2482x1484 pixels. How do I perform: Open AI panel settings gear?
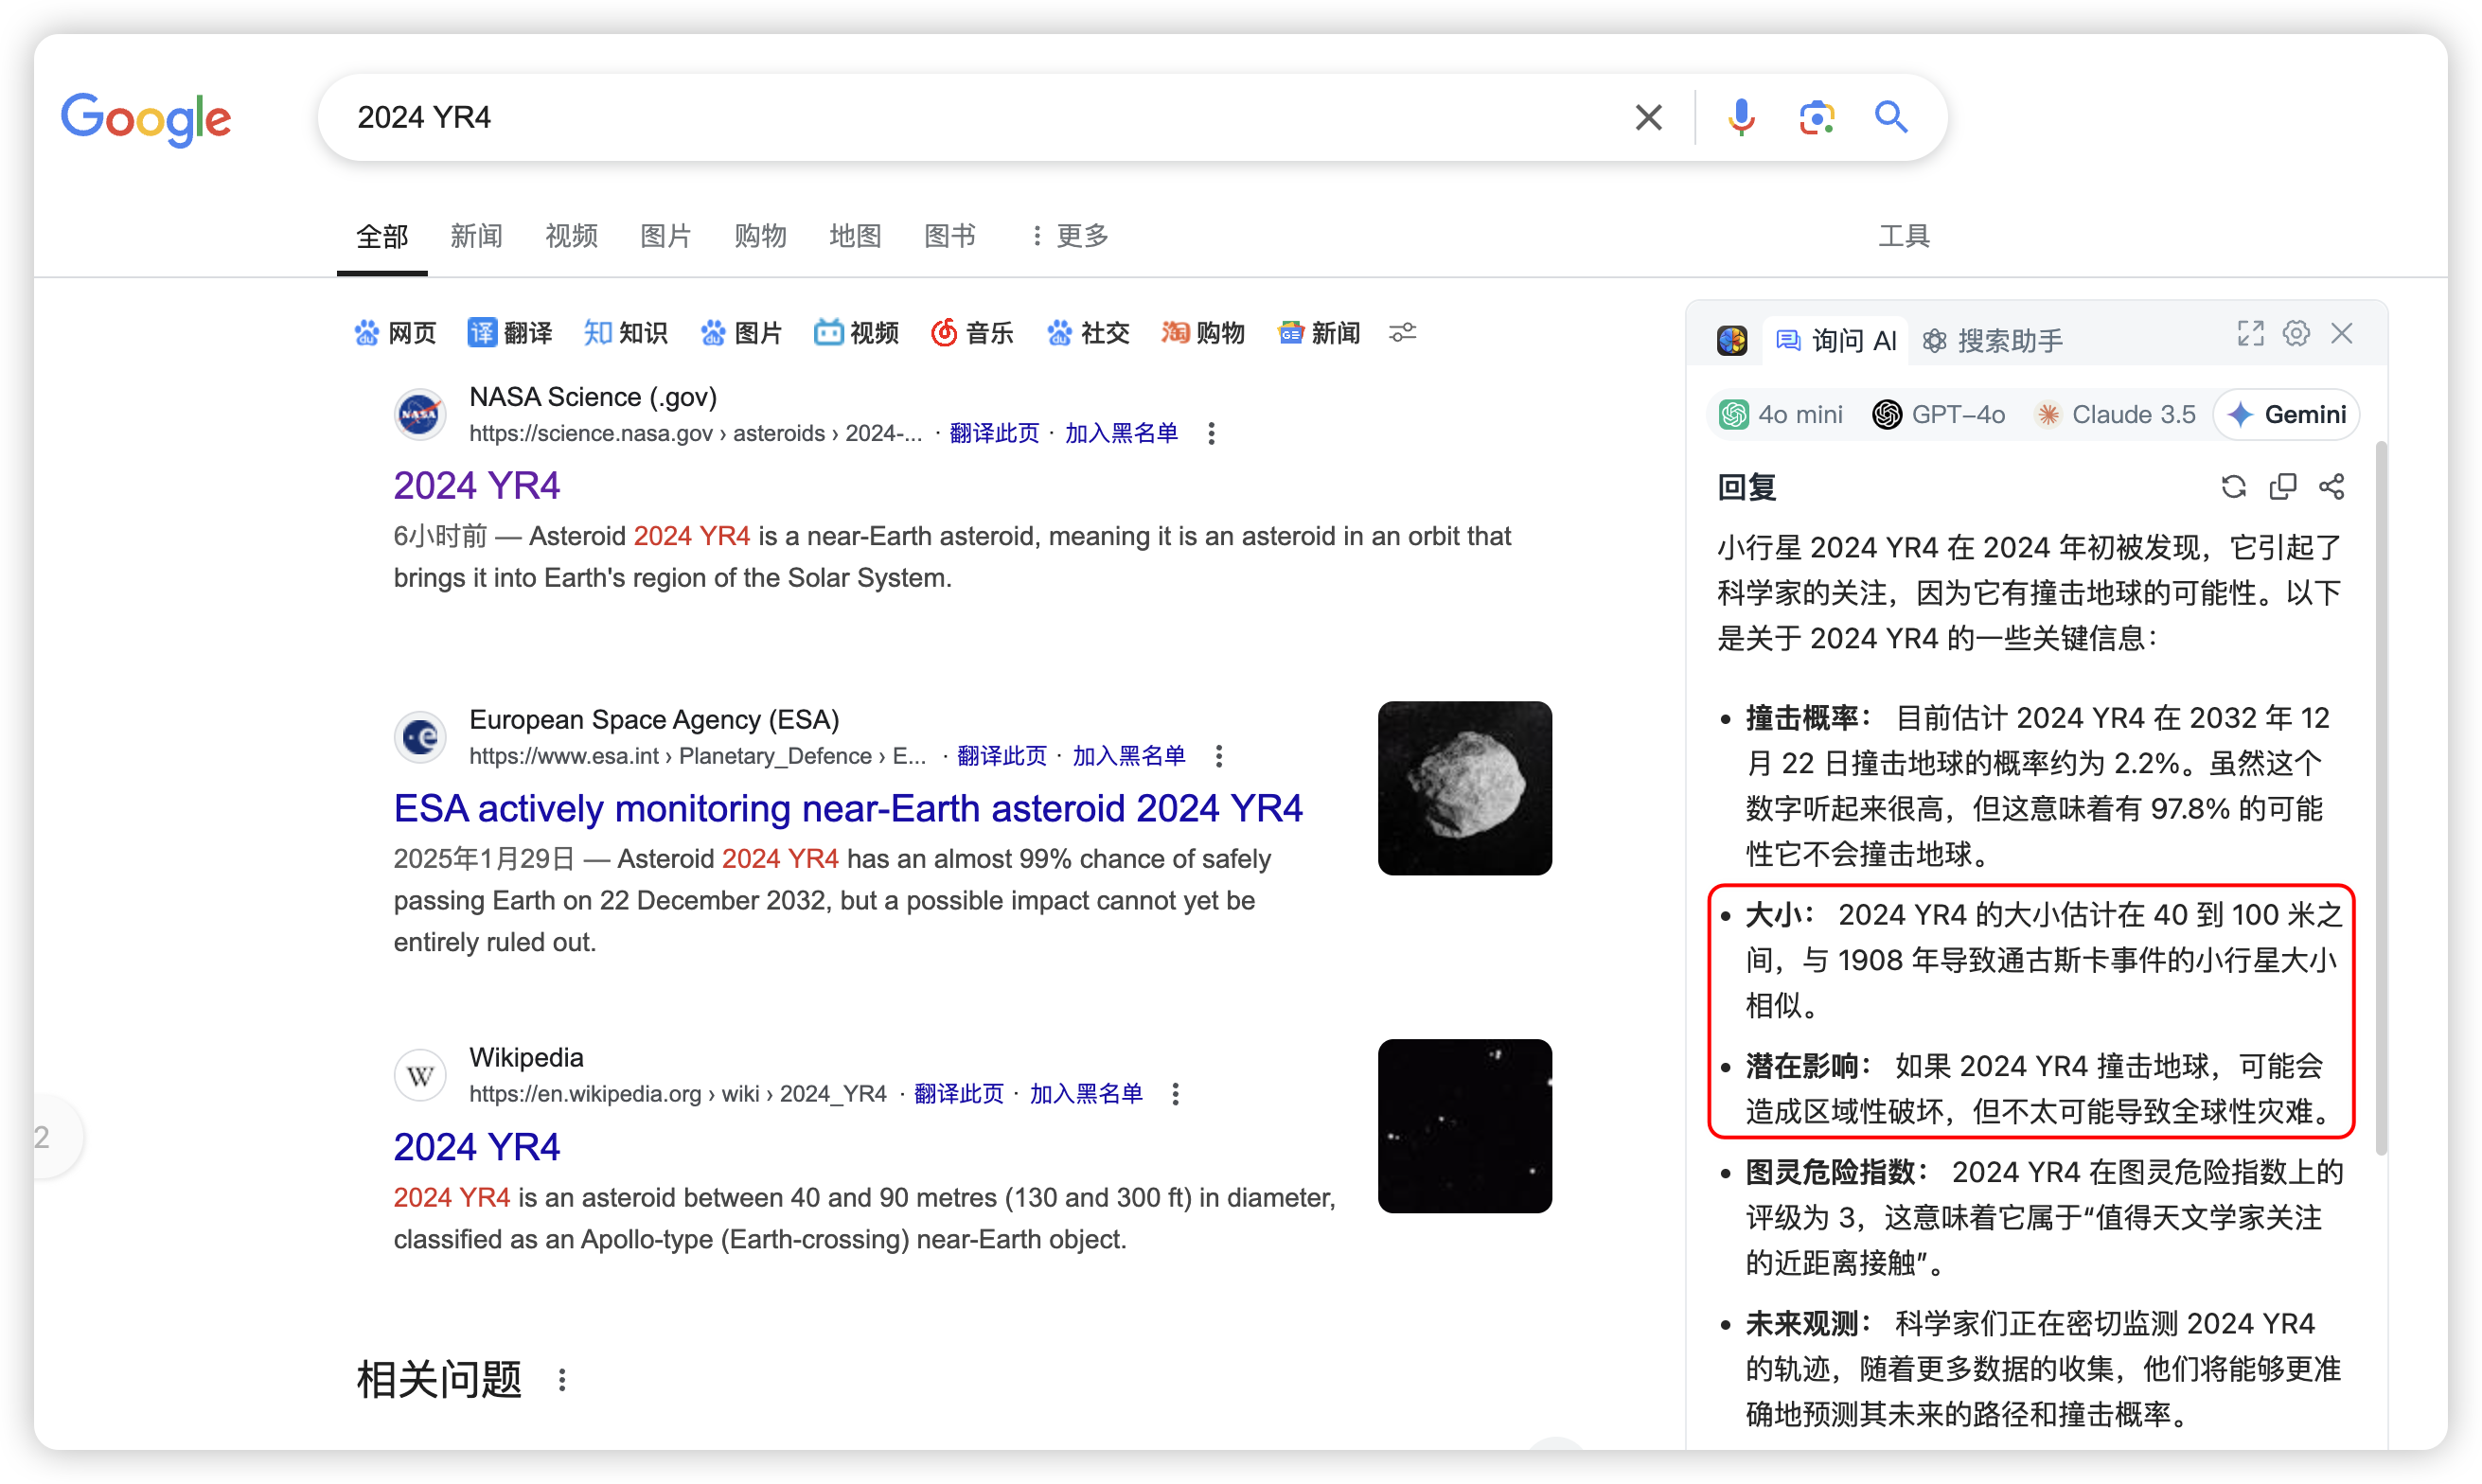click(2296, 334)
